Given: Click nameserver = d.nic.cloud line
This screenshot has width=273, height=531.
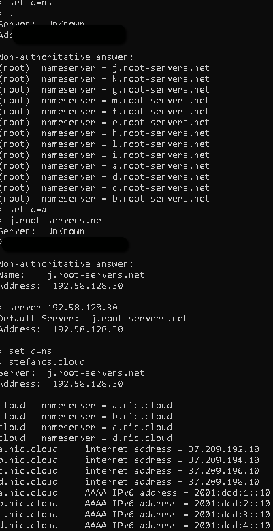Looking at the screenshot, I should click(86, 438).
